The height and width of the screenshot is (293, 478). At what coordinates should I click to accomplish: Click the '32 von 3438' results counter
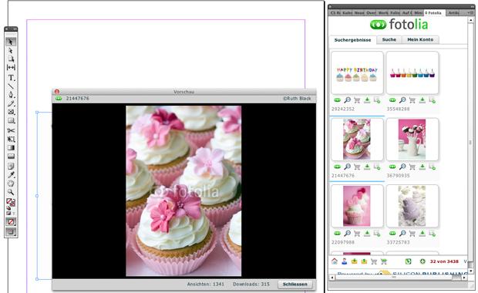[x=444, y=261]
